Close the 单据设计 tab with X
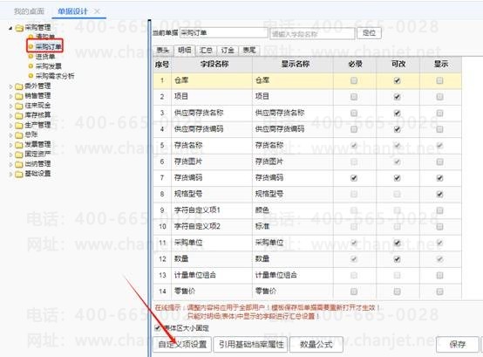 click(97, 11)
